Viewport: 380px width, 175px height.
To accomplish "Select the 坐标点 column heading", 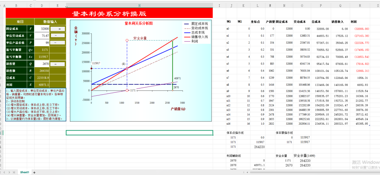I will [257, 21].
